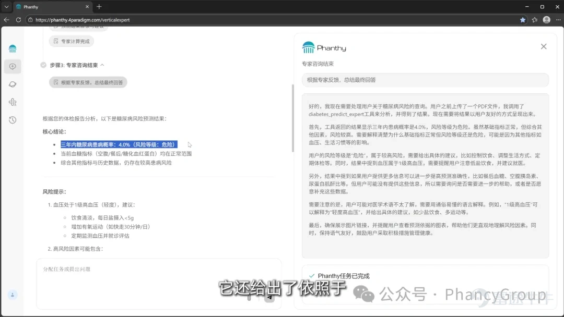This screenshot has height=317, width=564.
Task: Click the 专家咨询结束 title in right panel
Action: coord(318,64)
